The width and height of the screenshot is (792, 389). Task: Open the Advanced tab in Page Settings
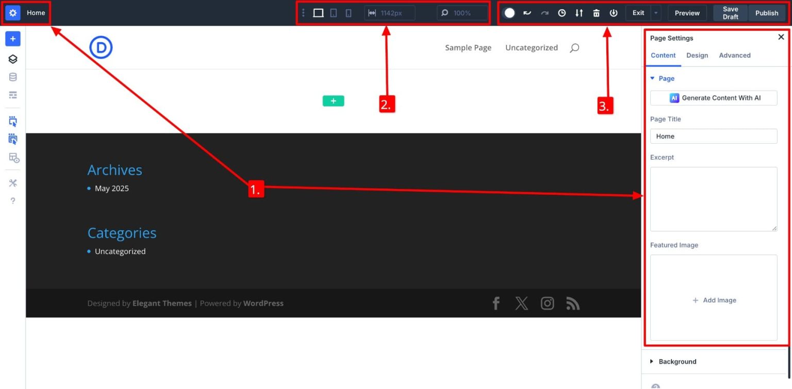(x=734, y=55)
